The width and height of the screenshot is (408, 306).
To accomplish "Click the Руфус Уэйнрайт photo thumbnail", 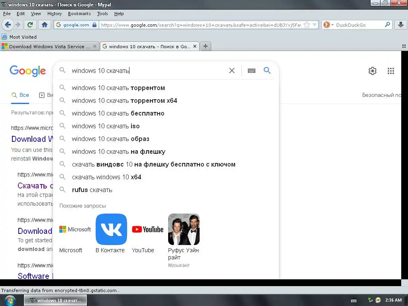I will tap(184, 229).
